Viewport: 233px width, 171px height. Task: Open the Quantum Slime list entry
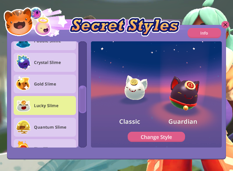(45, 127)
